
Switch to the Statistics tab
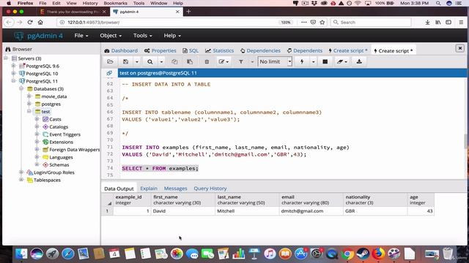[219, 50]
